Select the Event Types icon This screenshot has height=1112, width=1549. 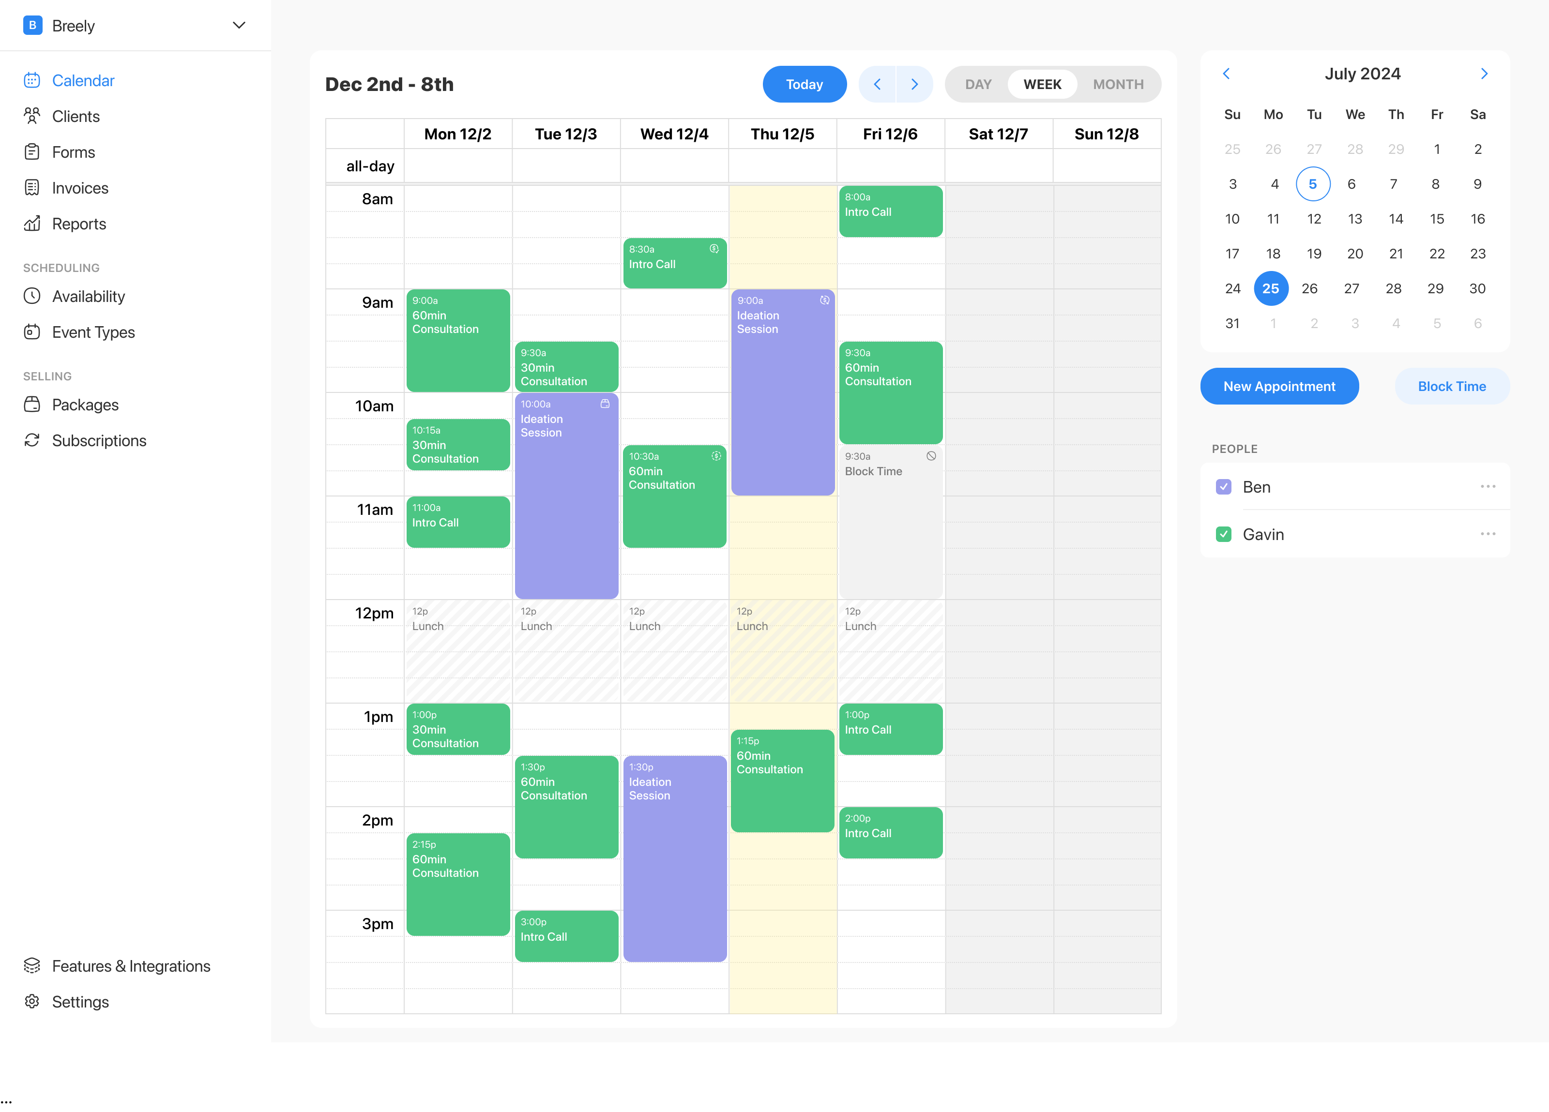(32, 332)
